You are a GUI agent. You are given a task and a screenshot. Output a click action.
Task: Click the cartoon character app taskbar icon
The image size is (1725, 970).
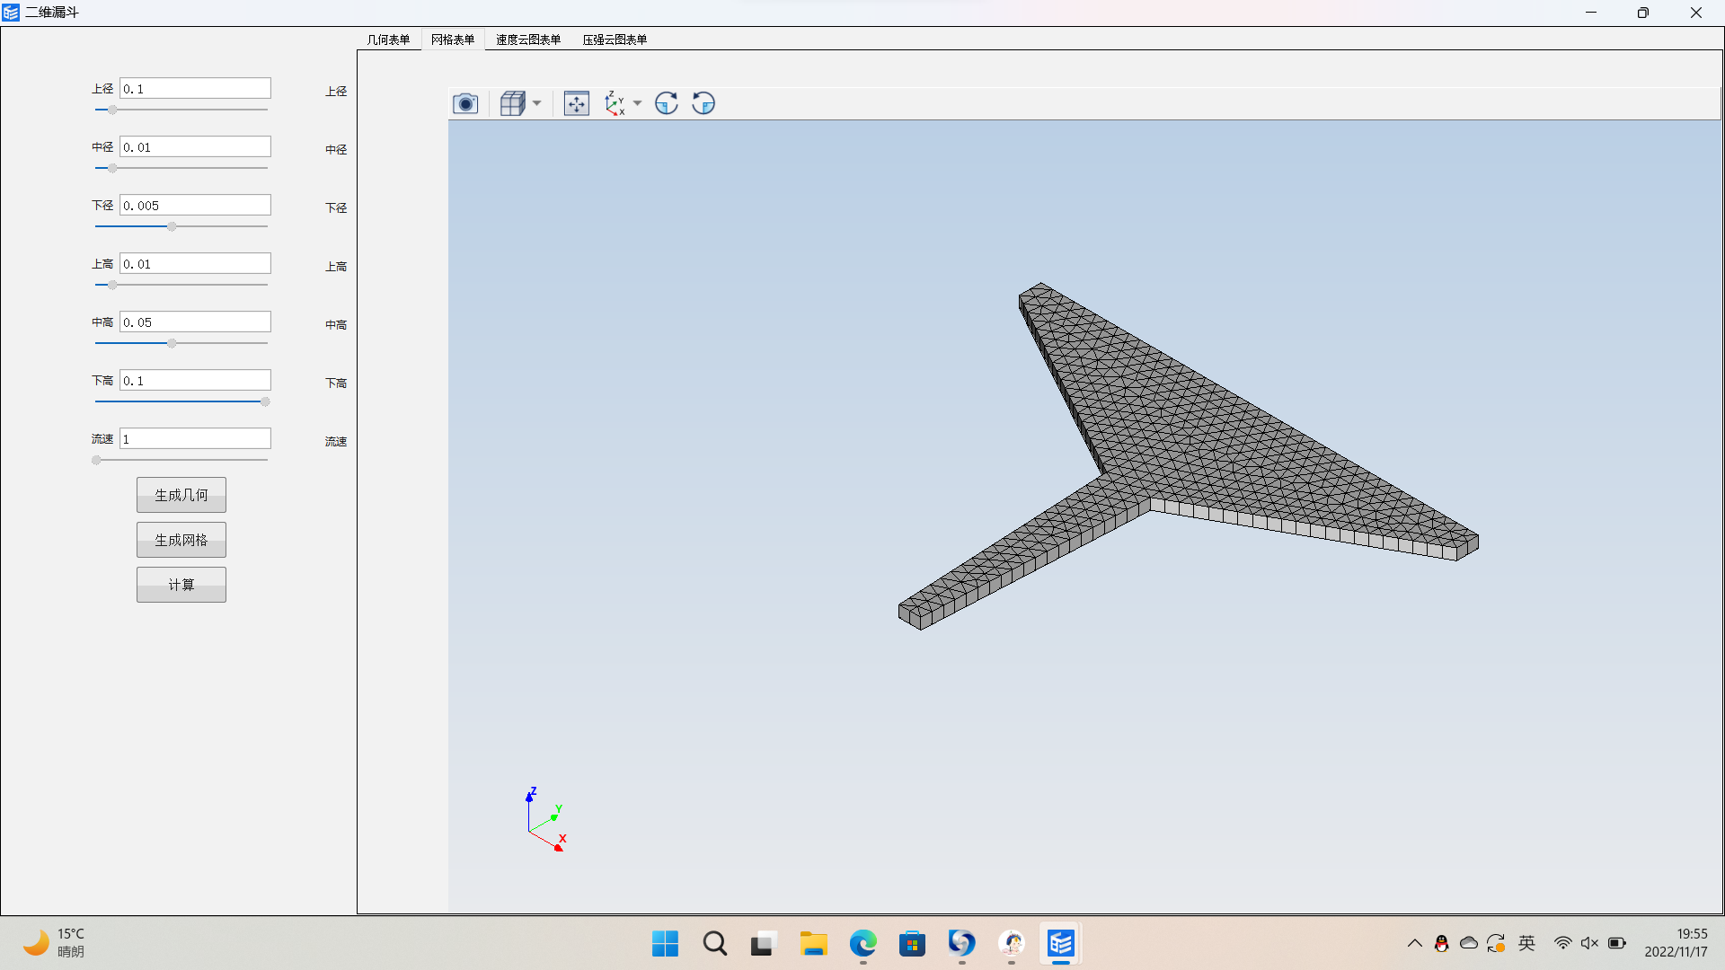point(1012,944)
